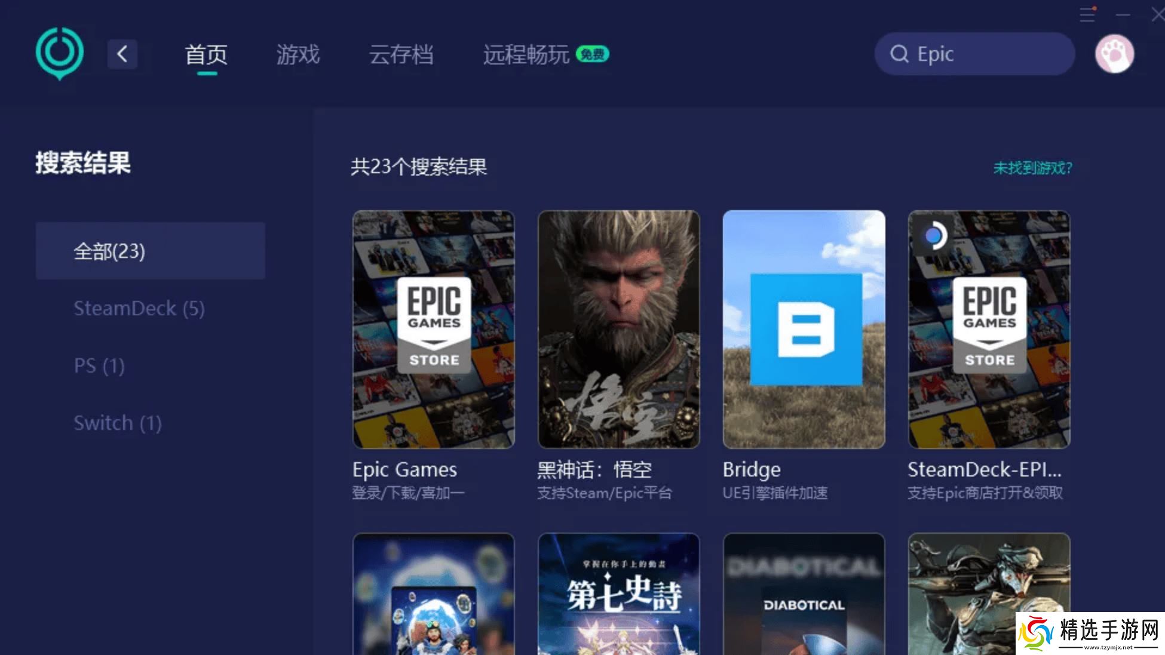Open the hamburger menu icon at top right
This screenshot has height=655, width=1165.
(1087, 14)
